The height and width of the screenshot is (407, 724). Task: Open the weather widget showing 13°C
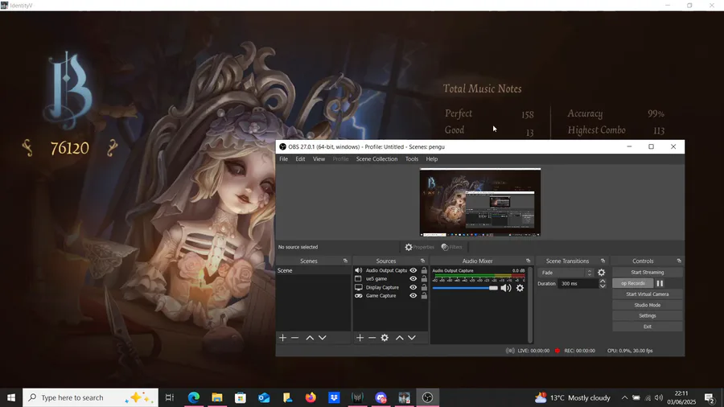pos(572,397)
